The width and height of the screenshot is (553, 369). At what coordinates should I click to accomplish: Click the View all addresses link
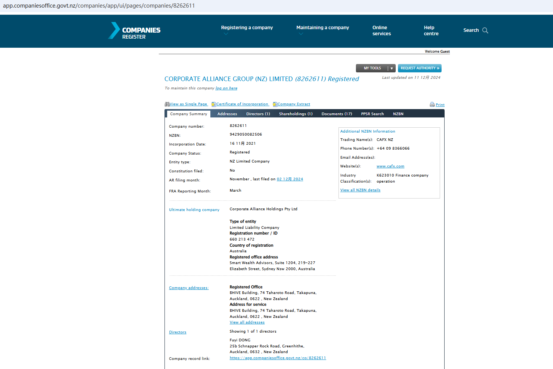(247, 322)
